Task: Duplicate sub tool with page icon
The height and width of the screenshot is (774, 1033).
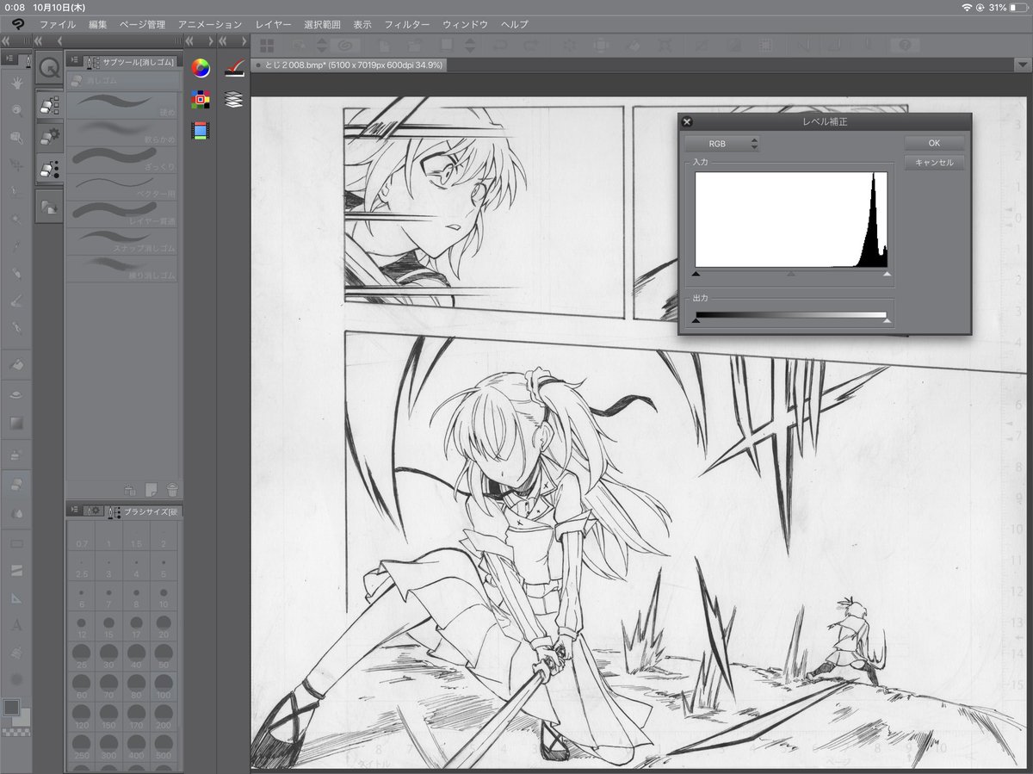Action: 152,489
